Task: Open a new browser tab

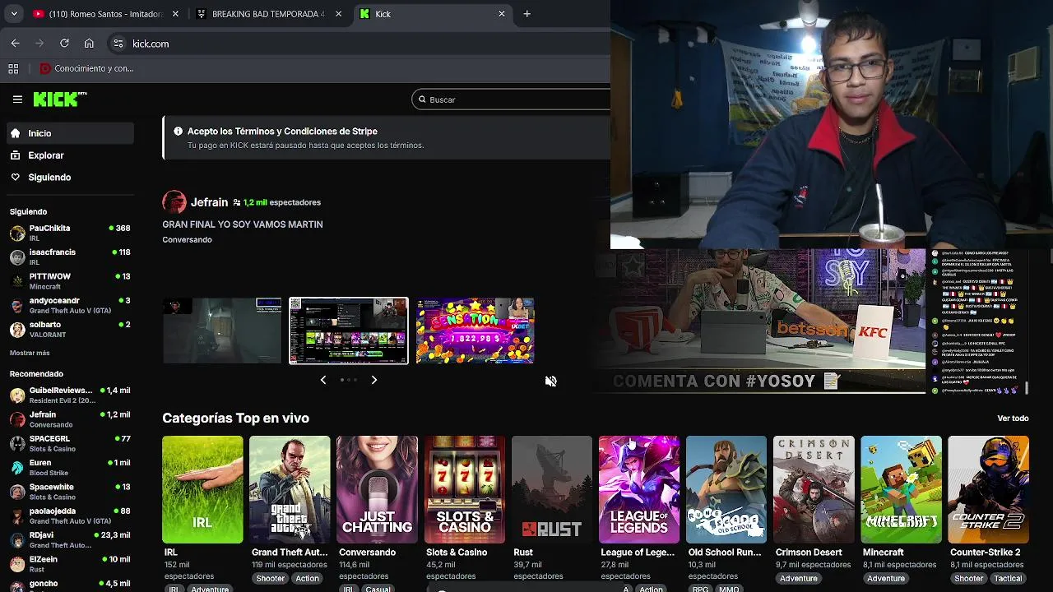Action: tap(526, 14)
